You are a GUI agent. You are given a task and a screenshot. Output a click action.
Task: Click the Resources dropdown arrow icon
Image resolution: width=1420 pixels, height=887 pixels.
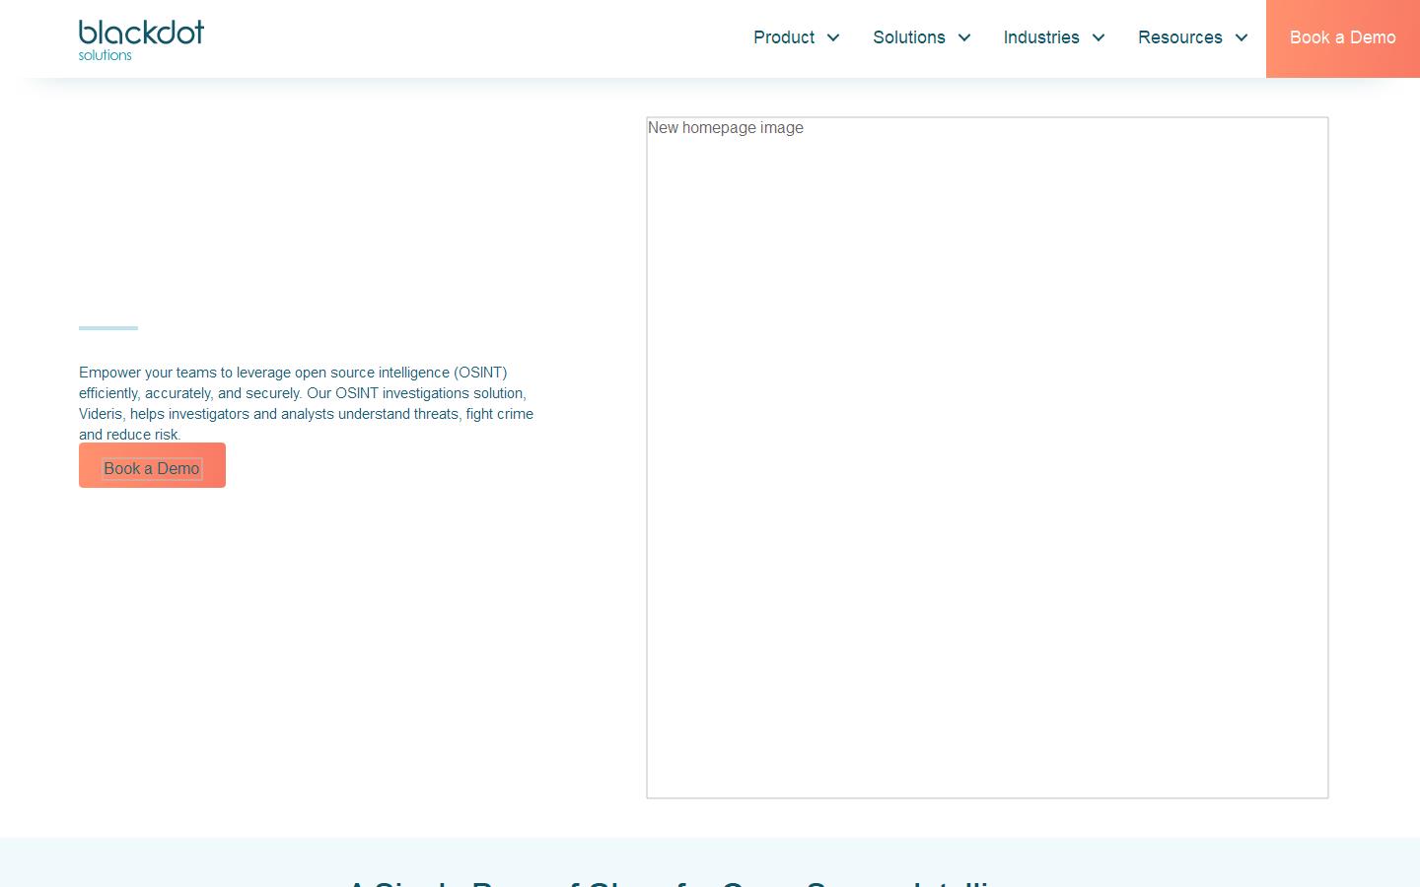coord(1242,37)
